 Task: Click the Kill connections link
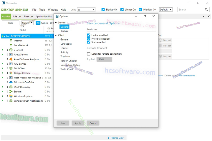click(187, 75)
